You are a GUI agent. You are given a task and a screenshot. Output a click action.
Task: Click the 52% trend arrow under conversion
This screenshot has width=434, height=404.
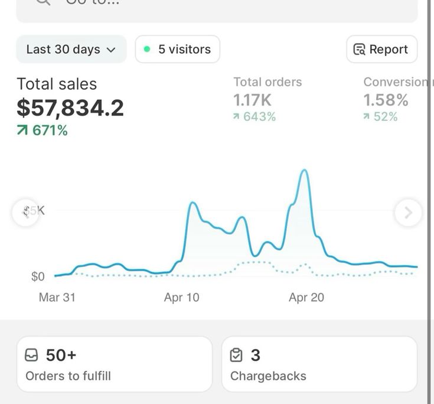[367, 117]
